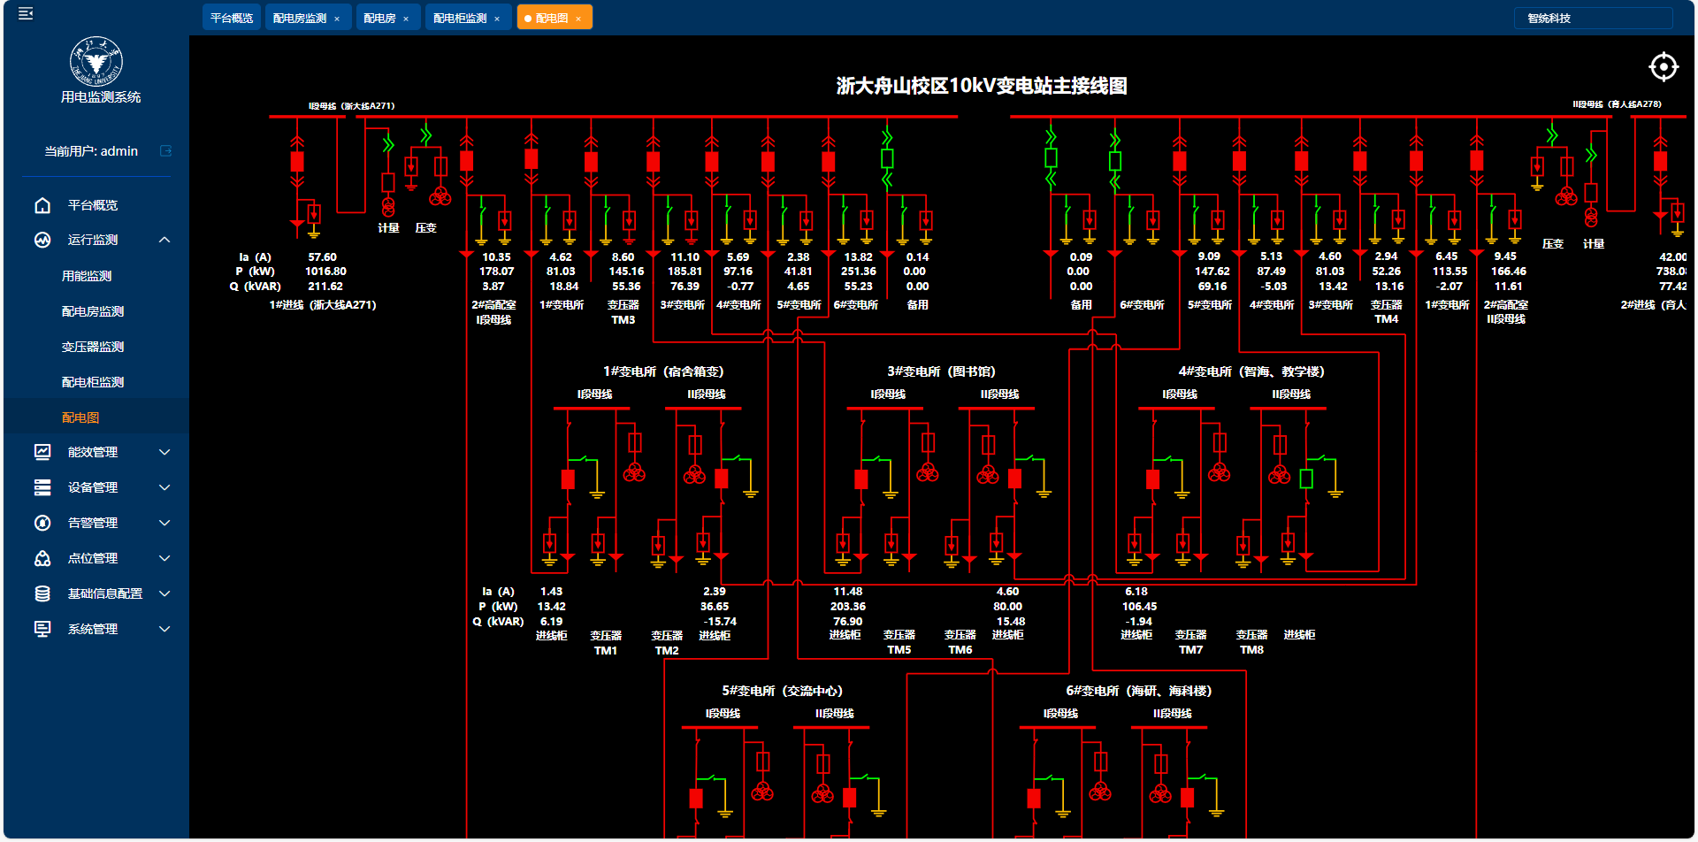The width and height of the screenshot is (1698, 842).
Task: Open 变压器监测 in the sidebar
Action: (93, 347)
